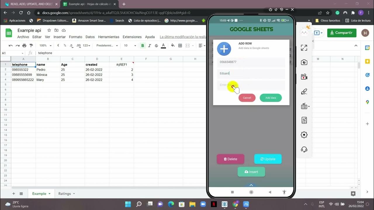
Task: Start recording with video camera icon
Action: coord(304,77)
